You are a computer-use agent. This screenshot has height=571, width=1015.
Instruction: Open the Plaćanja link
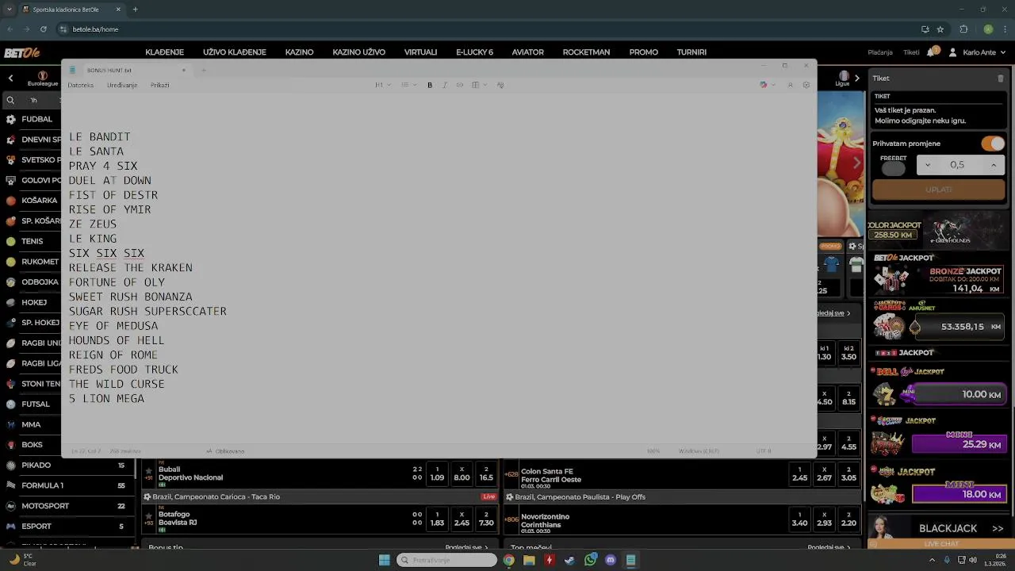(x=880, y=52)
